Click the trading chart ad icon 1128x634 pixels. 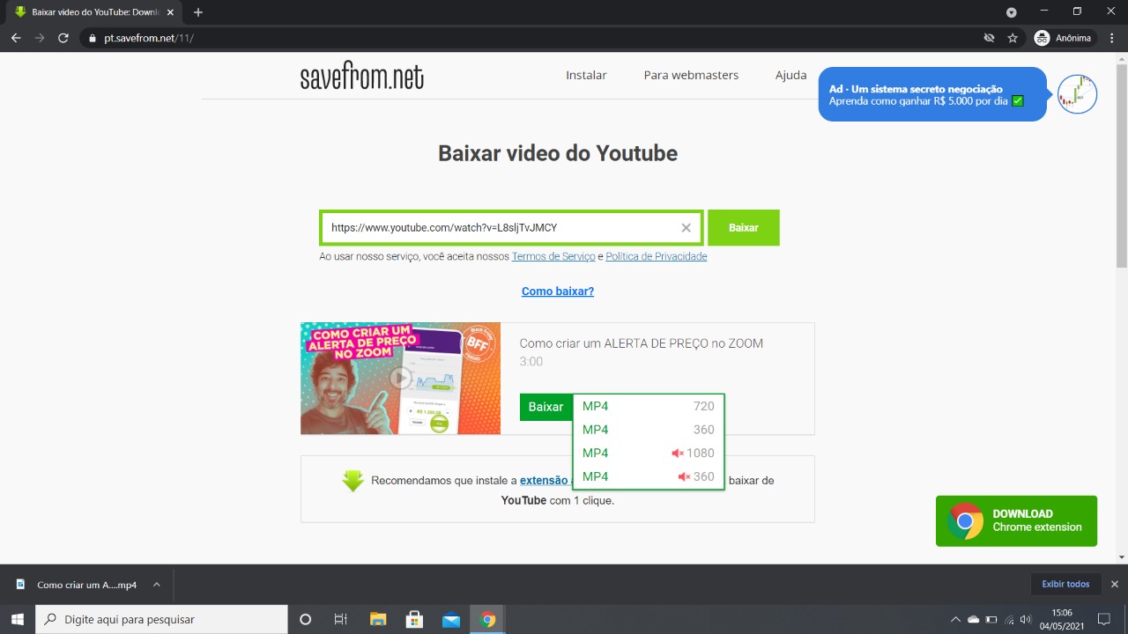click(x=1077, y=94)
